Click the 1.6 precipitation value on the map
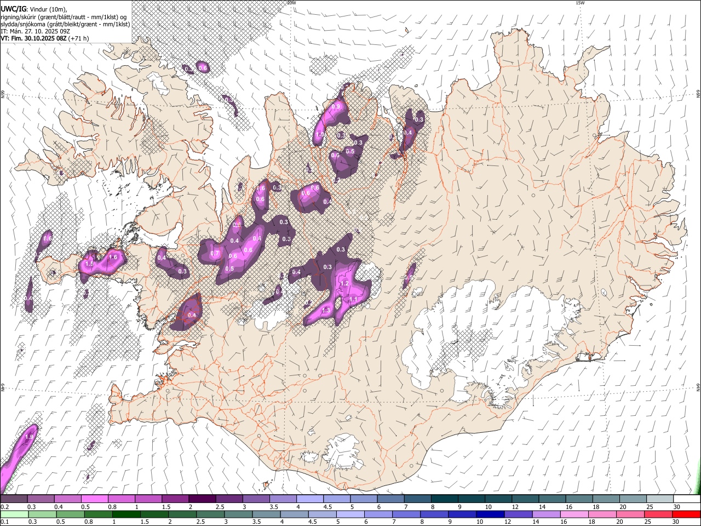The image size is (701, 526). click(x=113, y=257)
